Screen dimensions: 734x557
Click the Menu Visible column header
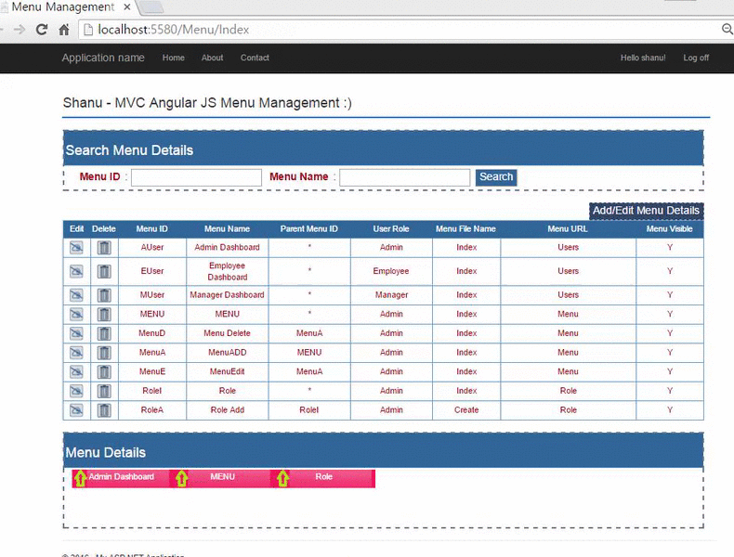[669, 229]
